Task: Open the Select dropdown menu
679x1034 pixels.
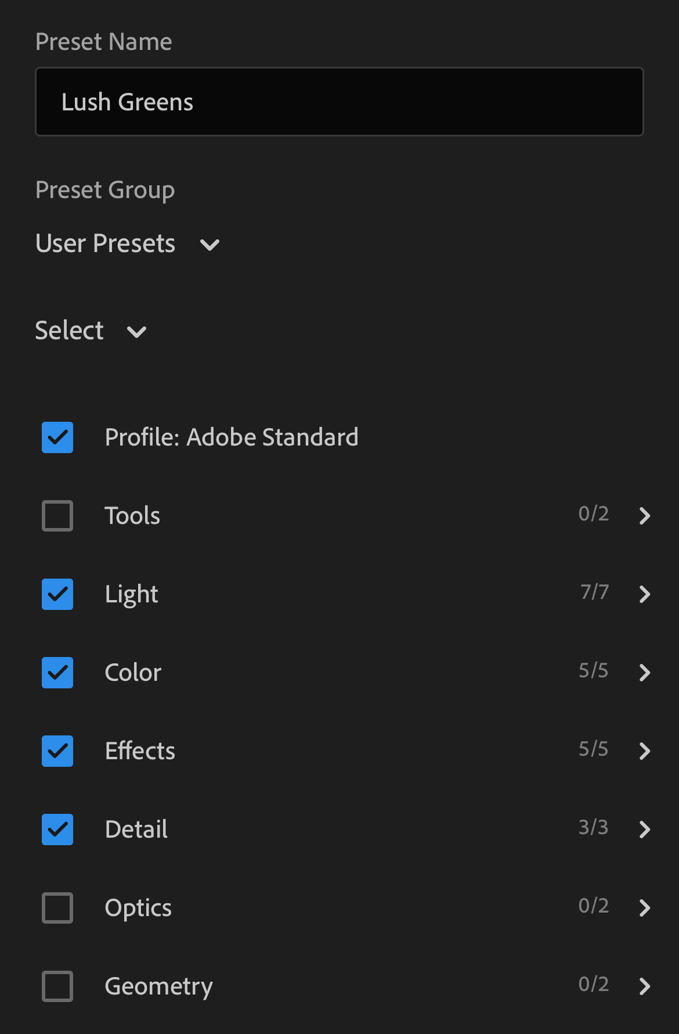Action: point(91,331)
